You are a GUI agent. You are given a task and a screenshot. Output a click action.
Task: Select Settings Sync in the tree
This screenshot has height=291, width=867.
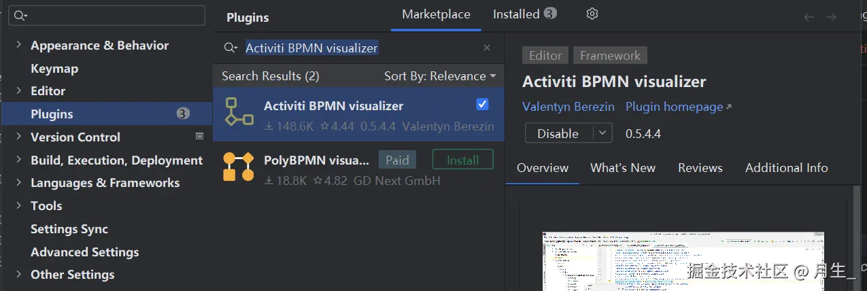(x=69, y=228)
